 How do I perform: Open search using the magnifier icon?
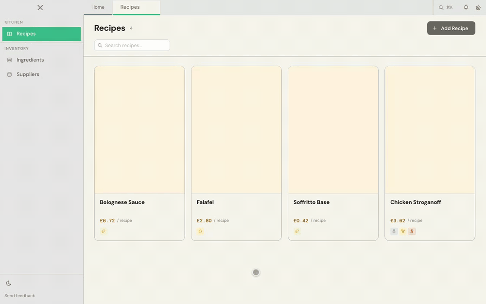[441, 7]
